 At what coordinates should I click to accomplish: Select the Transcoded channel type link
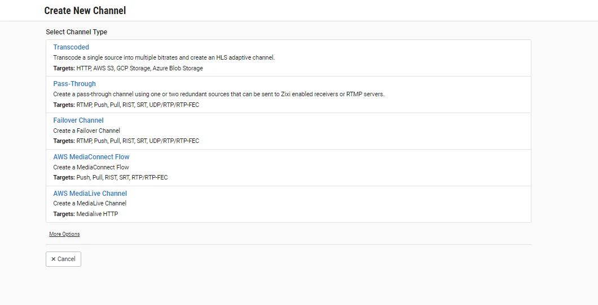click(x=71, y=47)
